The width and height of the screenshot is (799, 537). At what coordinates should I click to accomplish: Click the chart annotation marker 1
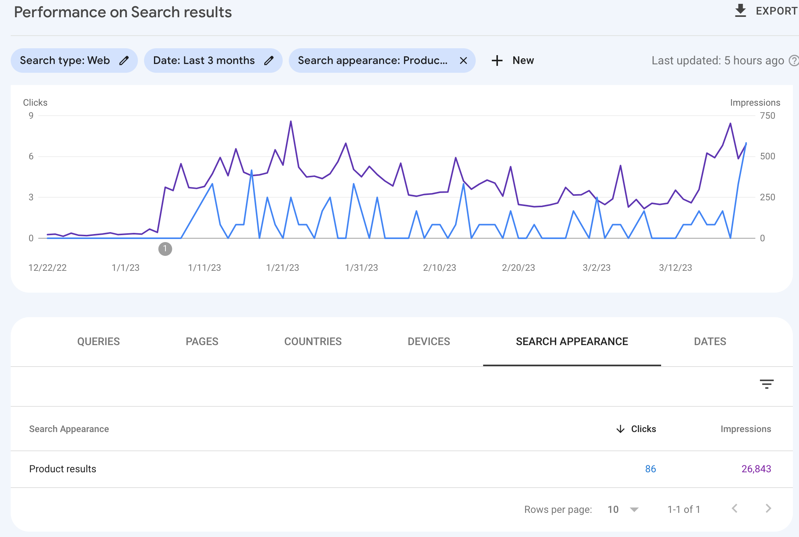165,249
